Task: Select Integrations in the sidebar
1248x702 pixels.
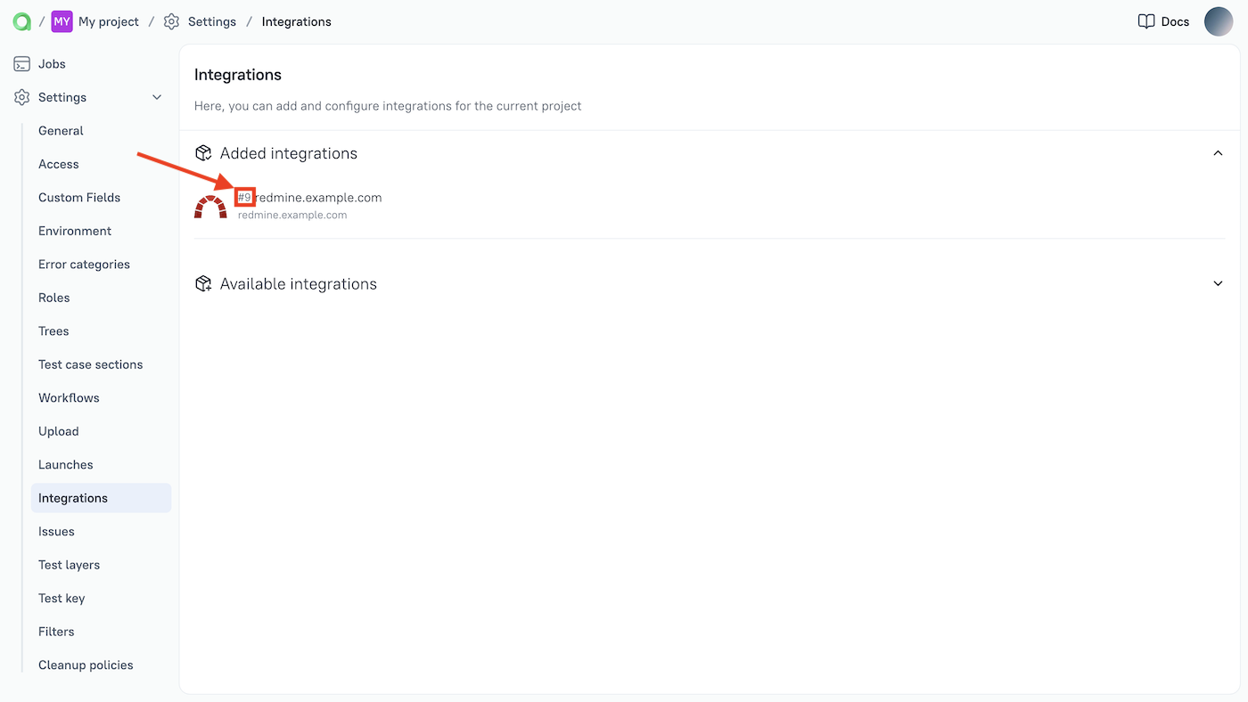Action: (x=73, y=497)
